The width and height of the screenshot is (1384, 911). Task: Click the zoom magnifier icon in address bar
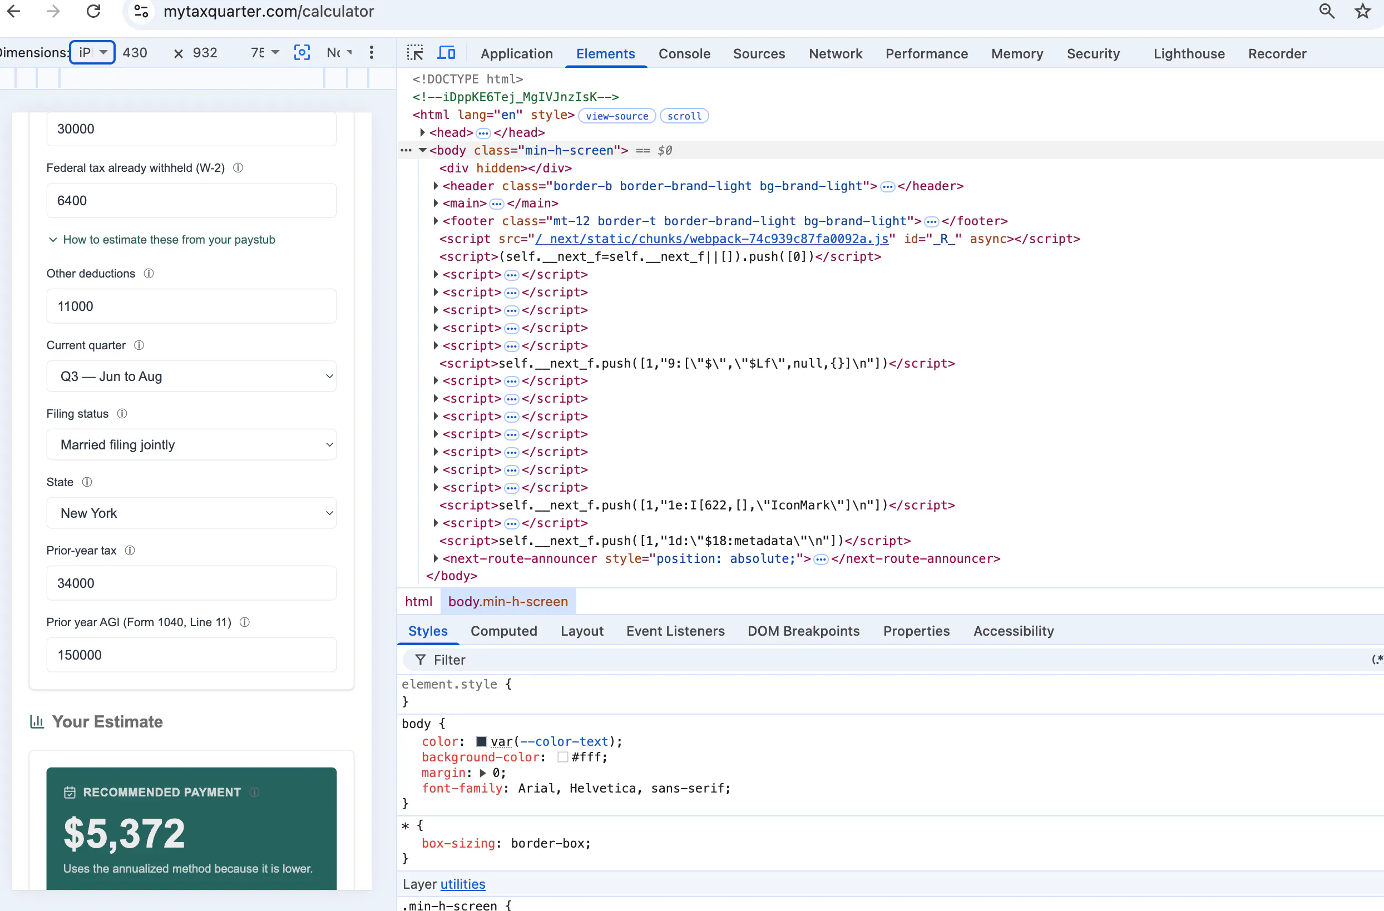tap(1327, 11)
